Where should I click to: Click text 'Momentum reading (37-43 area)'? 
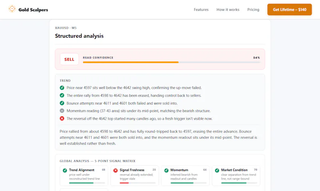93,111
